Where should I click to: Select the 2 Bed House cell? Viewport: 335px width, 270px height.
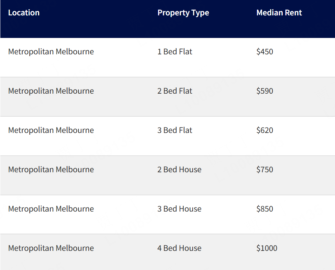[x=179, y=170]
